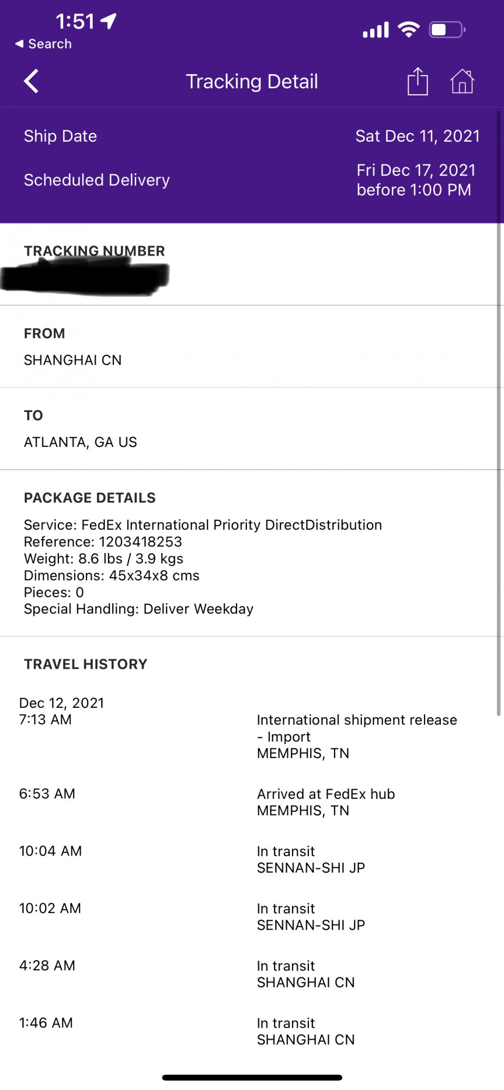Tap the battery status icon

447,29
